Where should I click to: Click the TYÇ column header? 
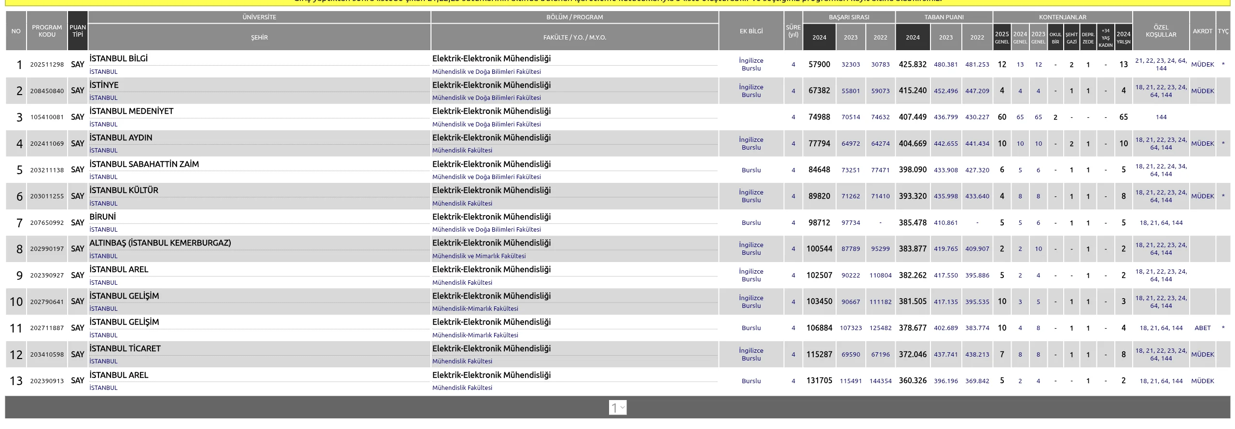point(1223,31)
